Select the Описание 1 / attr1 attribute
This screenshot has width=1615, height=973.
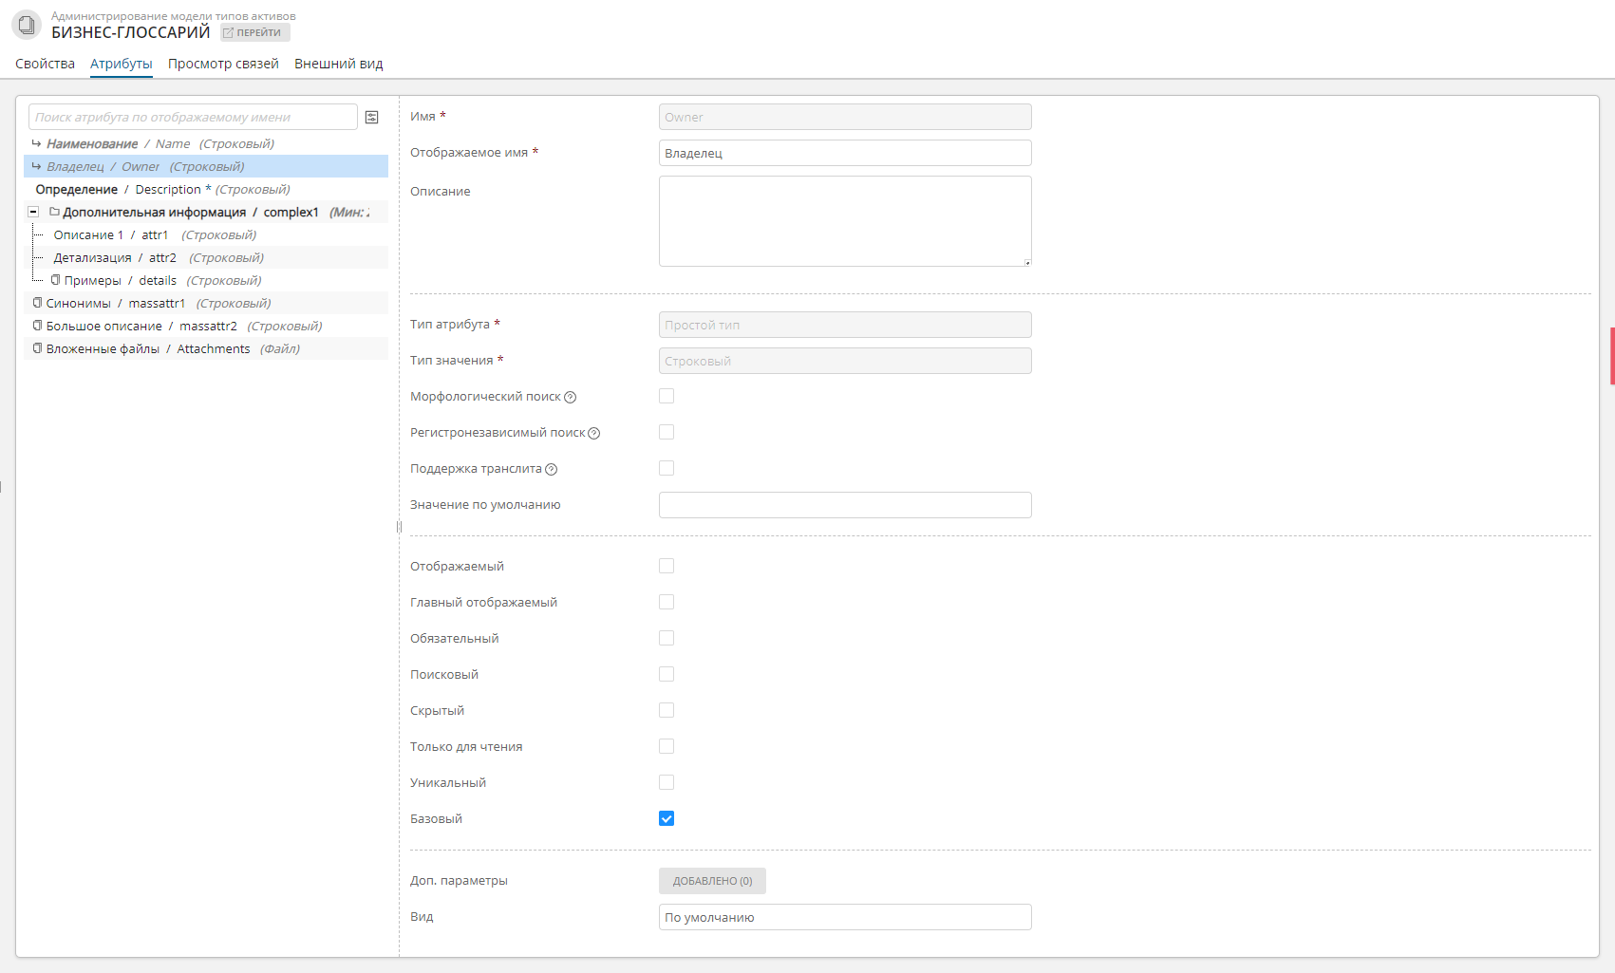pos(206,234)
